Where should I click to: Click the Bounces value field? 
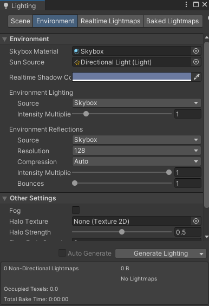coord(187,183)
